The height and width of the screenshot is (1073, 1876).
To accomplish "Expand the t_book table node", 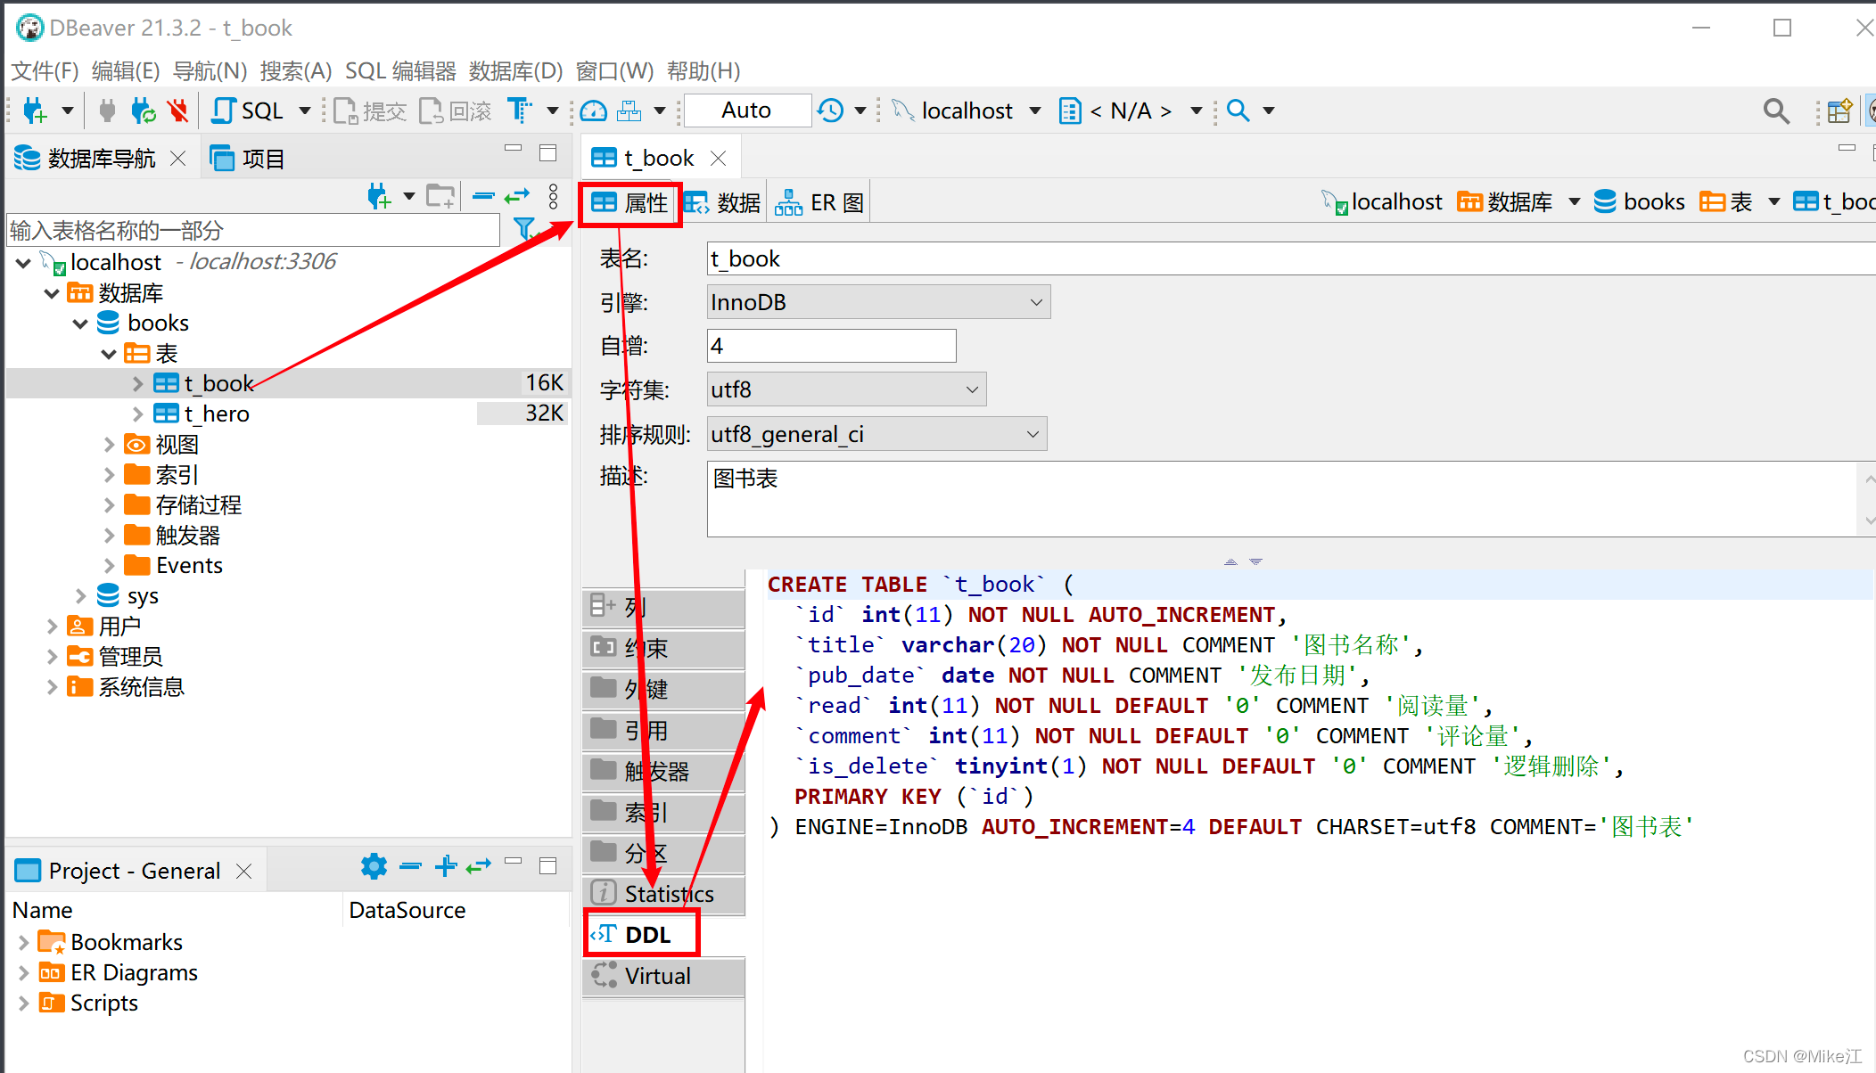I will pos(137,384).
